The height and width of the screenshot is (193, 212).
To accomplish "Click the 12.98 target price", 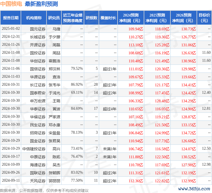I will [206, 164].
